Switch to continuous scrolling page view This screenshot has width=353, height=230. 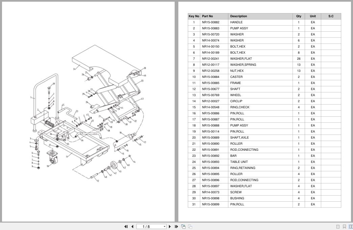point(344,227)
